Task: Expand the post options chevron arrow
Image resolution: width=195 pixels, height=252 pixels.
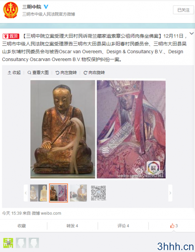Action: click(191, 33)
